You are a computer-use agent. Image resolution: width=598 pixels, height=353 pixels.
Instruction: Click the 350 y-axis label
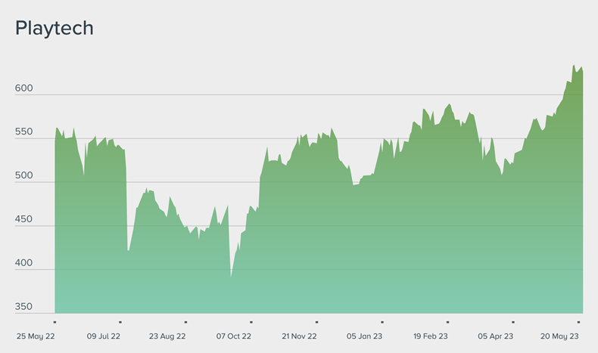coord(24,307)
